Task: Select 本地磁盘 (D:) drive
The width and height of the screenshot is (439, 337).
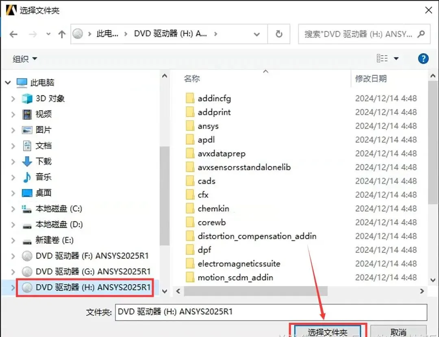Action: tap(59, 224)
